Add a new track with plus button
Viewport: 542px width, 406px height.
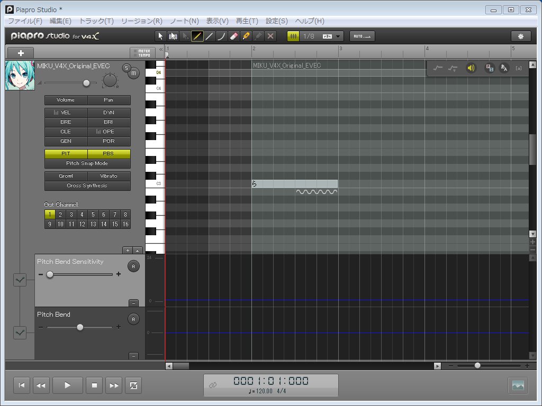point(21,53)
